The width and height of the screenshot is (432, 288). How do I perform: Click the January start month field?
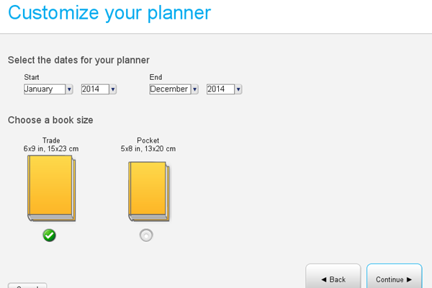pos(45,89)
